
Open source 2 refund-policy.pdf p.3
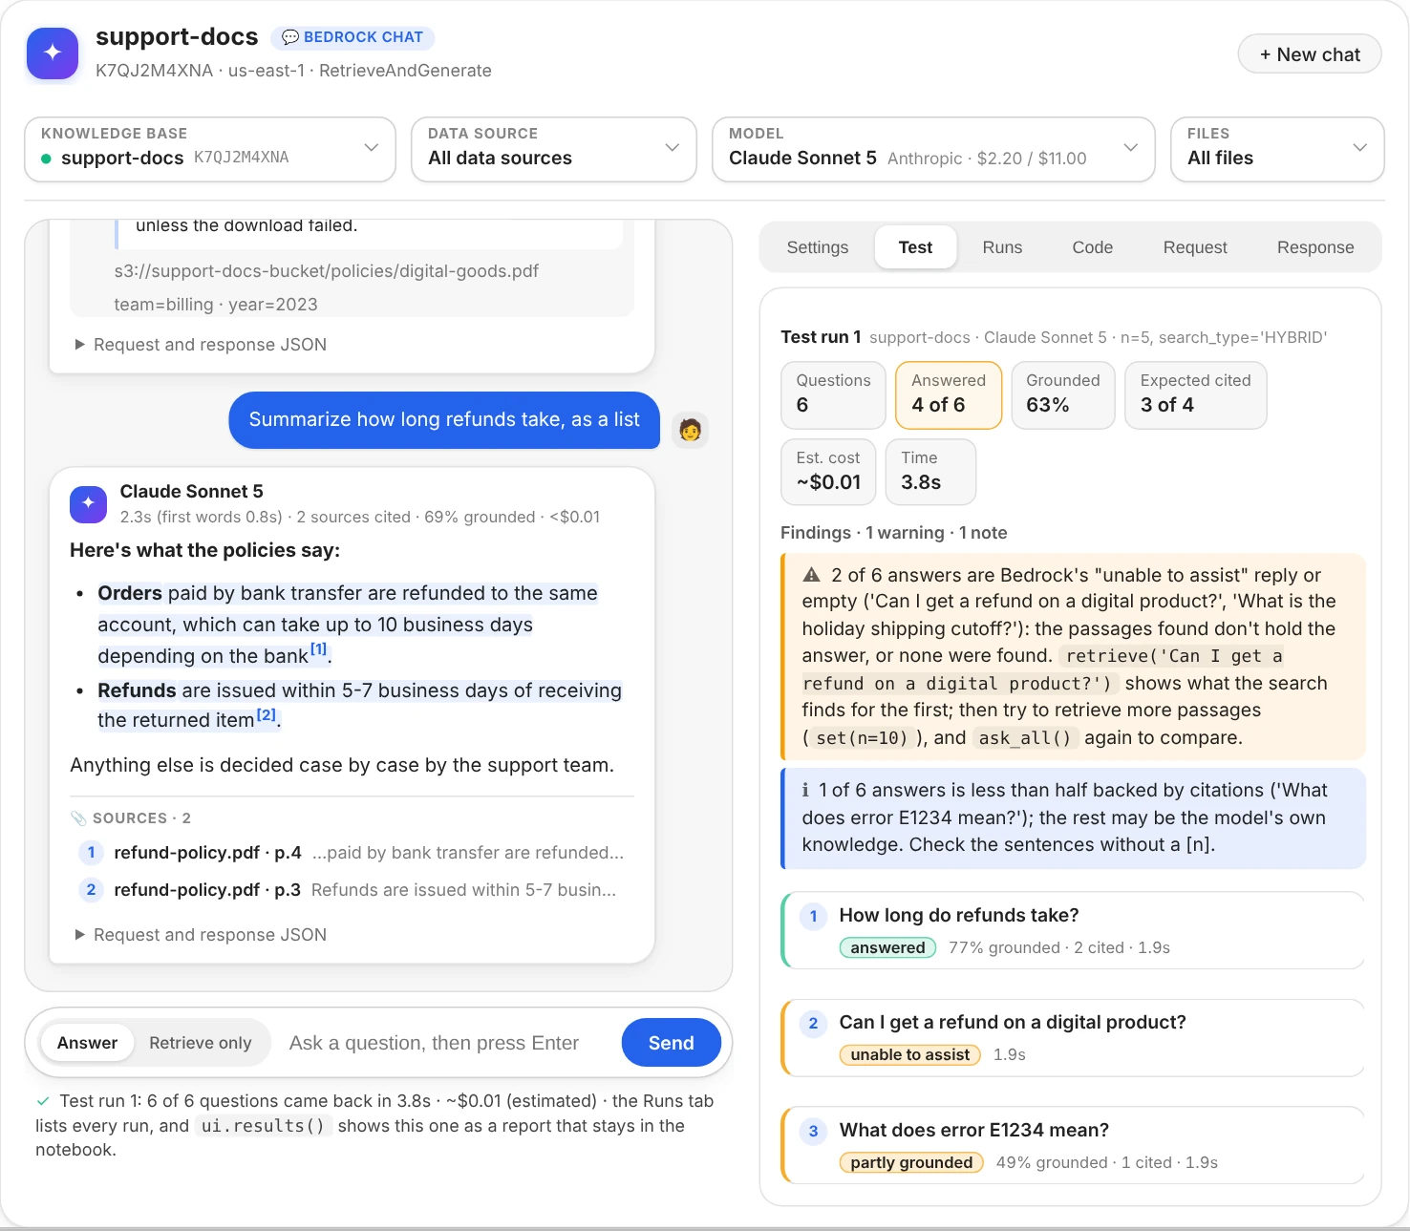click(352, 890)
